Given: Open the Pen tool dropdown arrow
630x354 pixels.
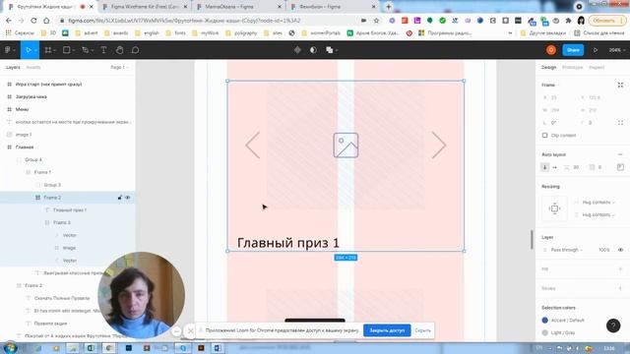Looking at the screenshot, I should click(92, 50).
